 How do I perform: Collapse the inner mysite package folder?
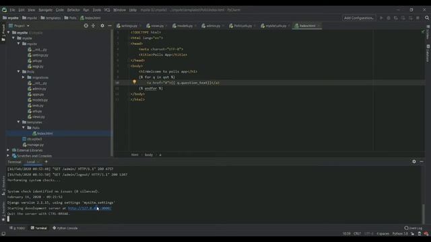[19, 44]
